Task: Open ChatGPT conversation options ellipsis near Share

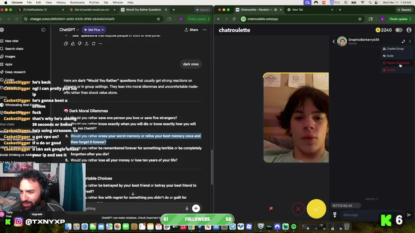Action: pos(205,30)
